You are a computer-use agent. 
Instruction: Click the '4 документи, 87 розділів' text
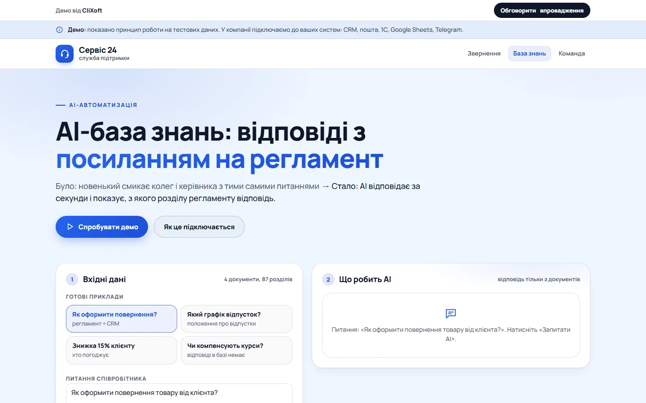[x=258, y=279]
